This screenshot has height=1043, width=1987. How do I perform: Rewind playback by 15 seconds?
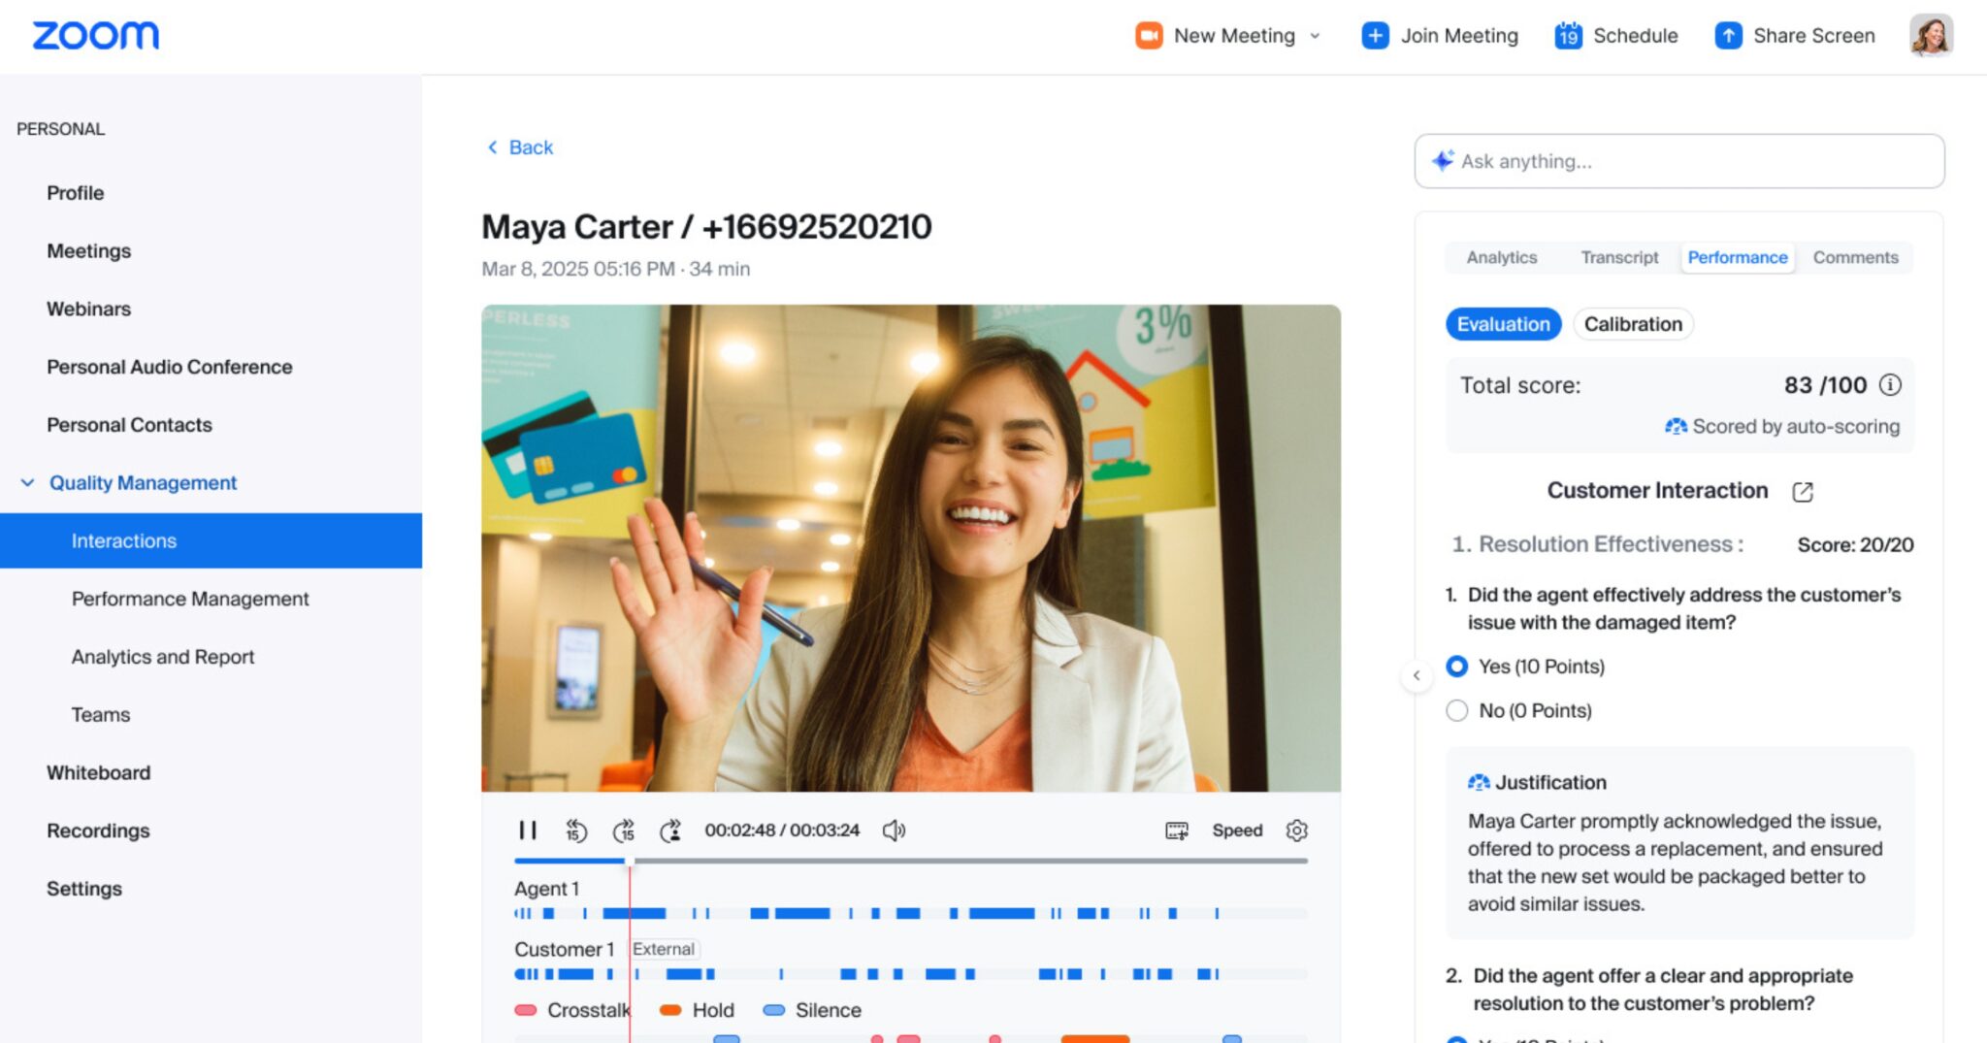pyautogui.click(x=576, y=831)
